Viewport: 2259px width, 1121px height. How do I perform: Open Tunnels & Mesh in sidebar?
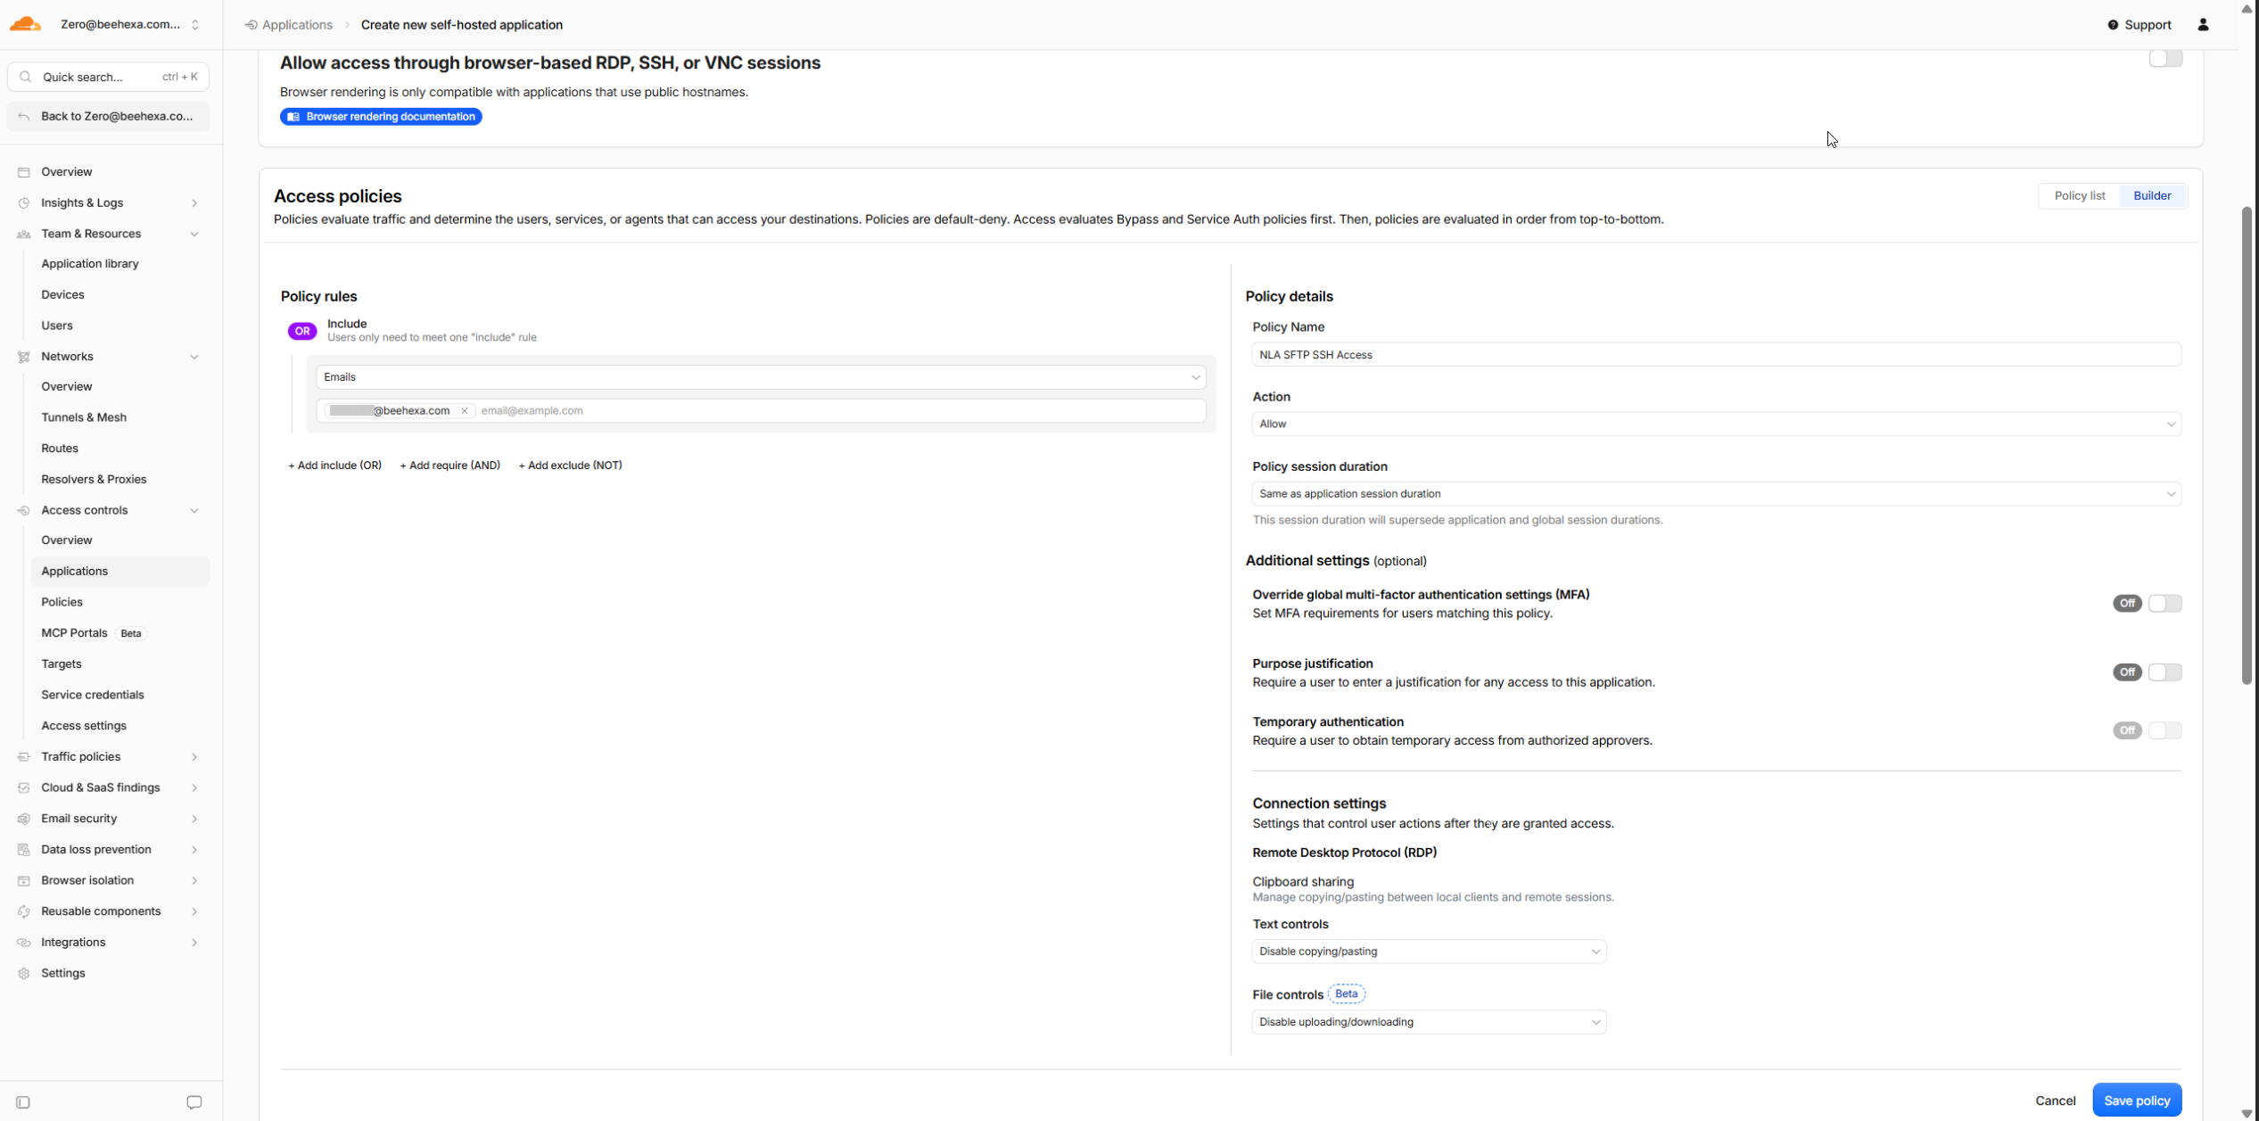[x=84, y=417]
